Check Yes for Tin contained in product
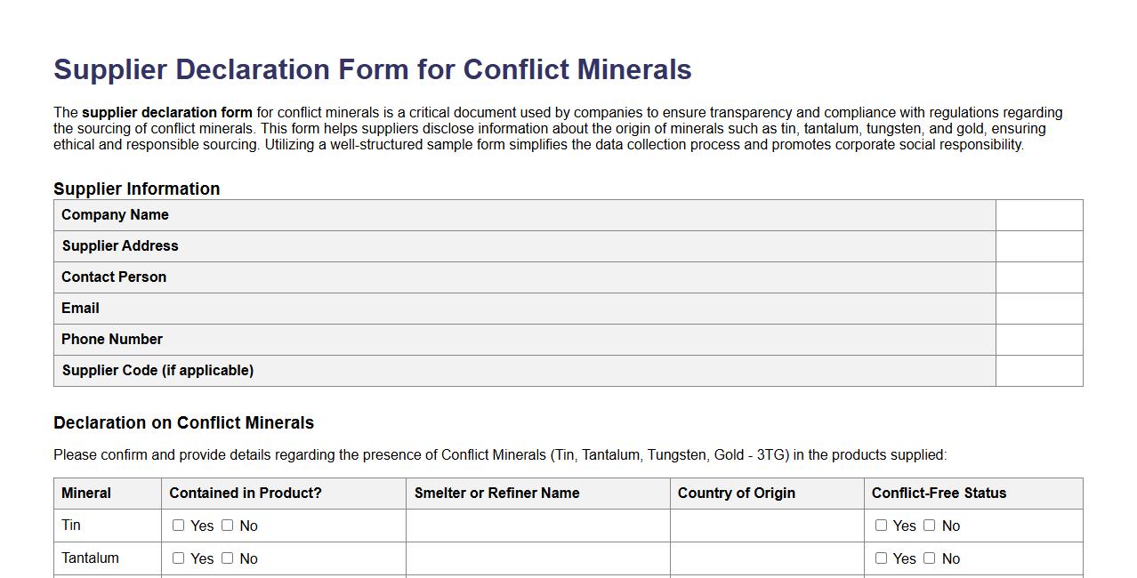Image resolution: width=1137 pixels, height=578 pixels. point(177,526)
